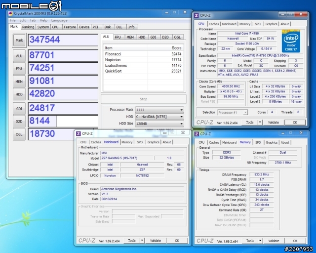Open Tools dropdown arrow in CPU-Z processor window
This screenshot has width=316, height=253.
click(260, 122)
